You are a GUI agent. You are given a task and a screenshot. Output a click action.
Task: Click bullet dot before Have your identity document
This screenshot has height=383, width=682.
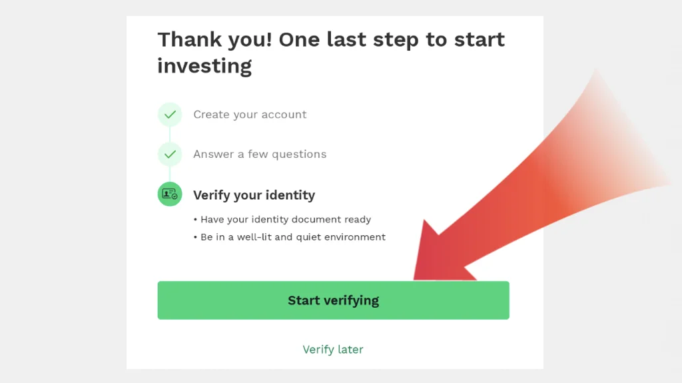195,220
